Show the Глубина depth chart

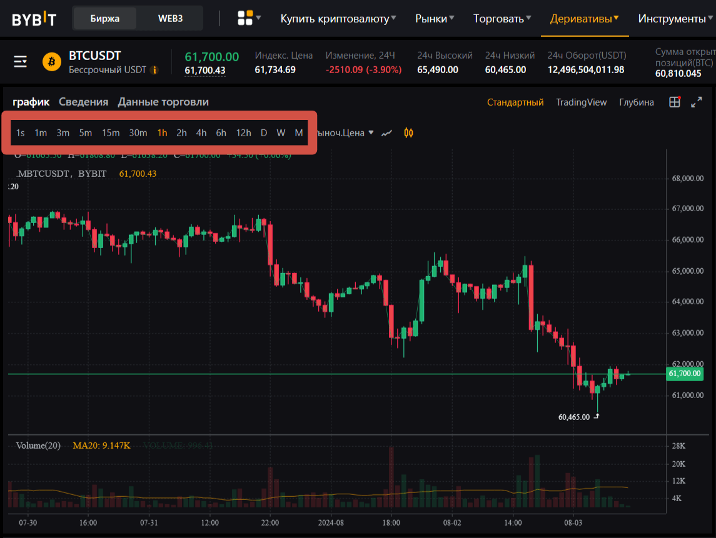tap(636, 102)
